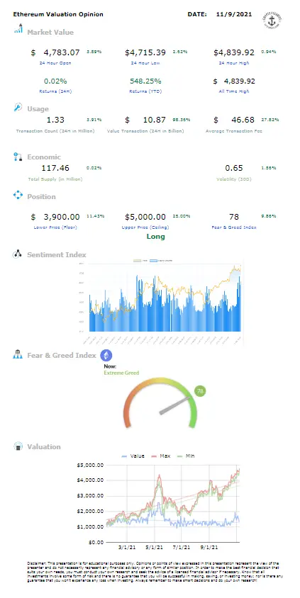Click the Value legend swatch in Valuation chart
300x598 pixels.
(x=124, y=456)
